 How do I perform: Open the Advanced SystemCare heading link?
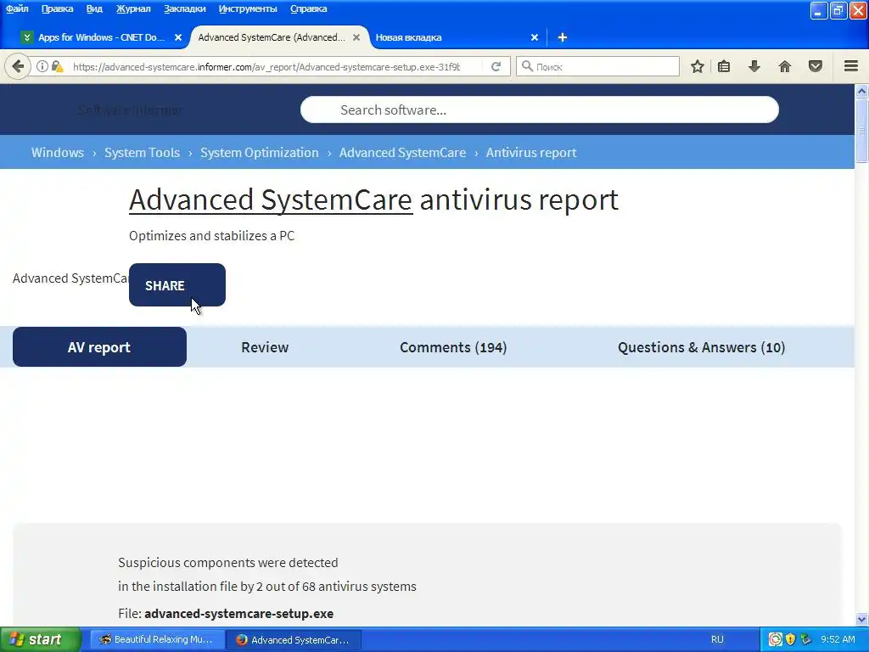tap(271, 200)
